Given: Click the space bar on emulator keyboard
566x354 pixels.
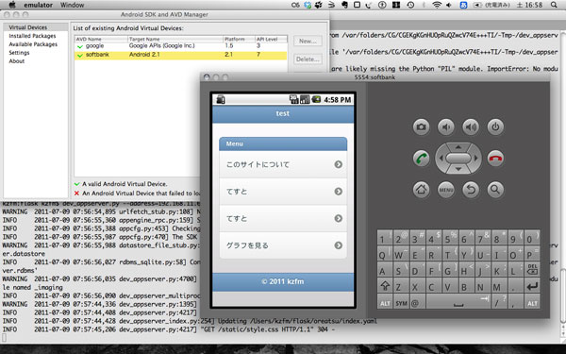Looking at the screenshot, I should (x=458, y=303).
